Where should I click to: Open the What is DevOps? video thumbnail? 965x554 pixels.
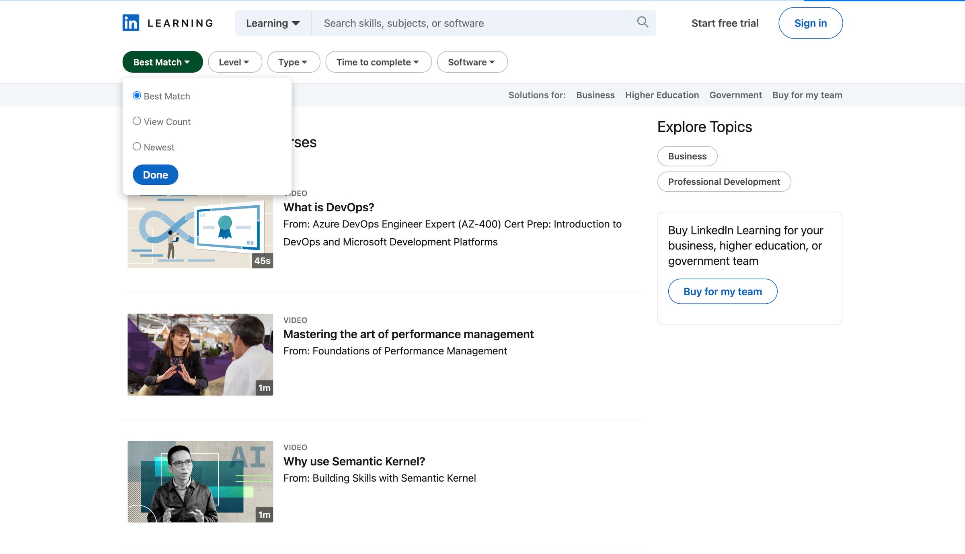click(x=200, y=232)
